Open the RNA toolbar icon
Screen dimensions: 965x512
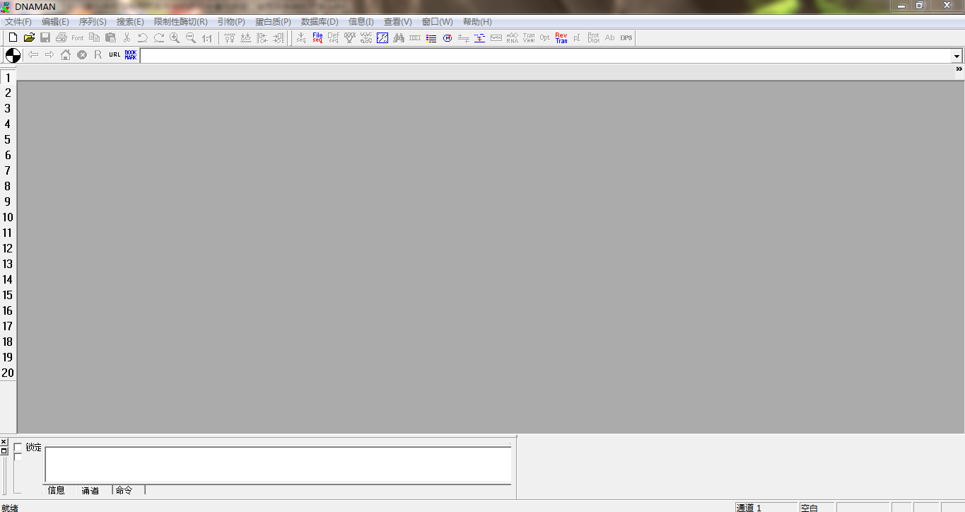(513, 37)
